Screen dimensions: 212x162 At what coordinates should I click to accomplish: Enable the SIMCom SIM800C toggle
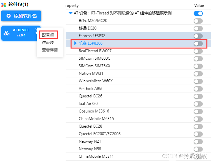198,59
